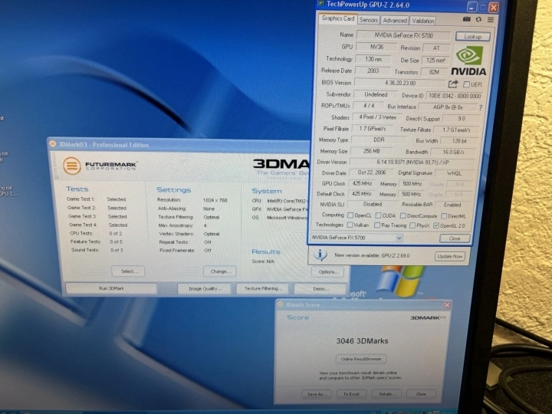Click the Resizable BAR Enabled value

click(x=452, y=205)
